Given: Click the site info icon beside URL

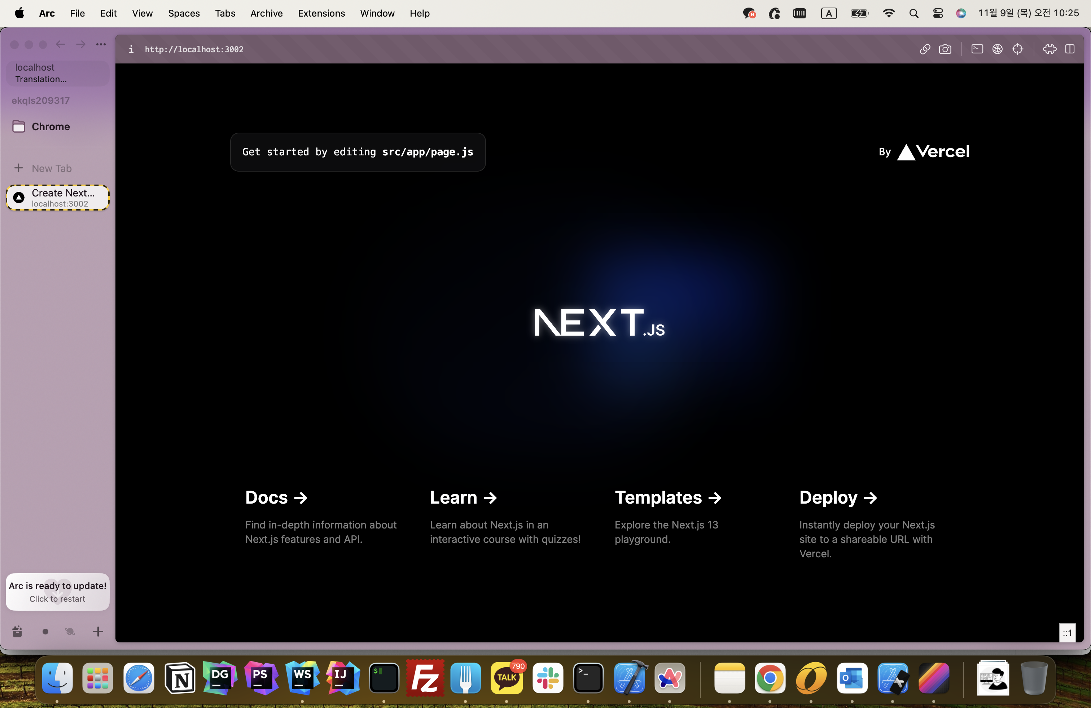Looking at the screenshot, I should [x=131, y=49].
